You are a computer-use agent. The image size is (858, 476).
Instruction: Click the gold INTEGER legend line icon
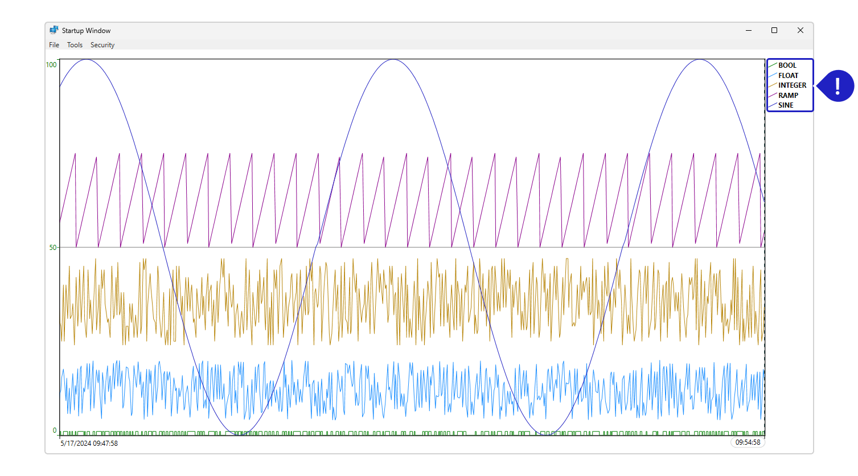pos(772,85)
